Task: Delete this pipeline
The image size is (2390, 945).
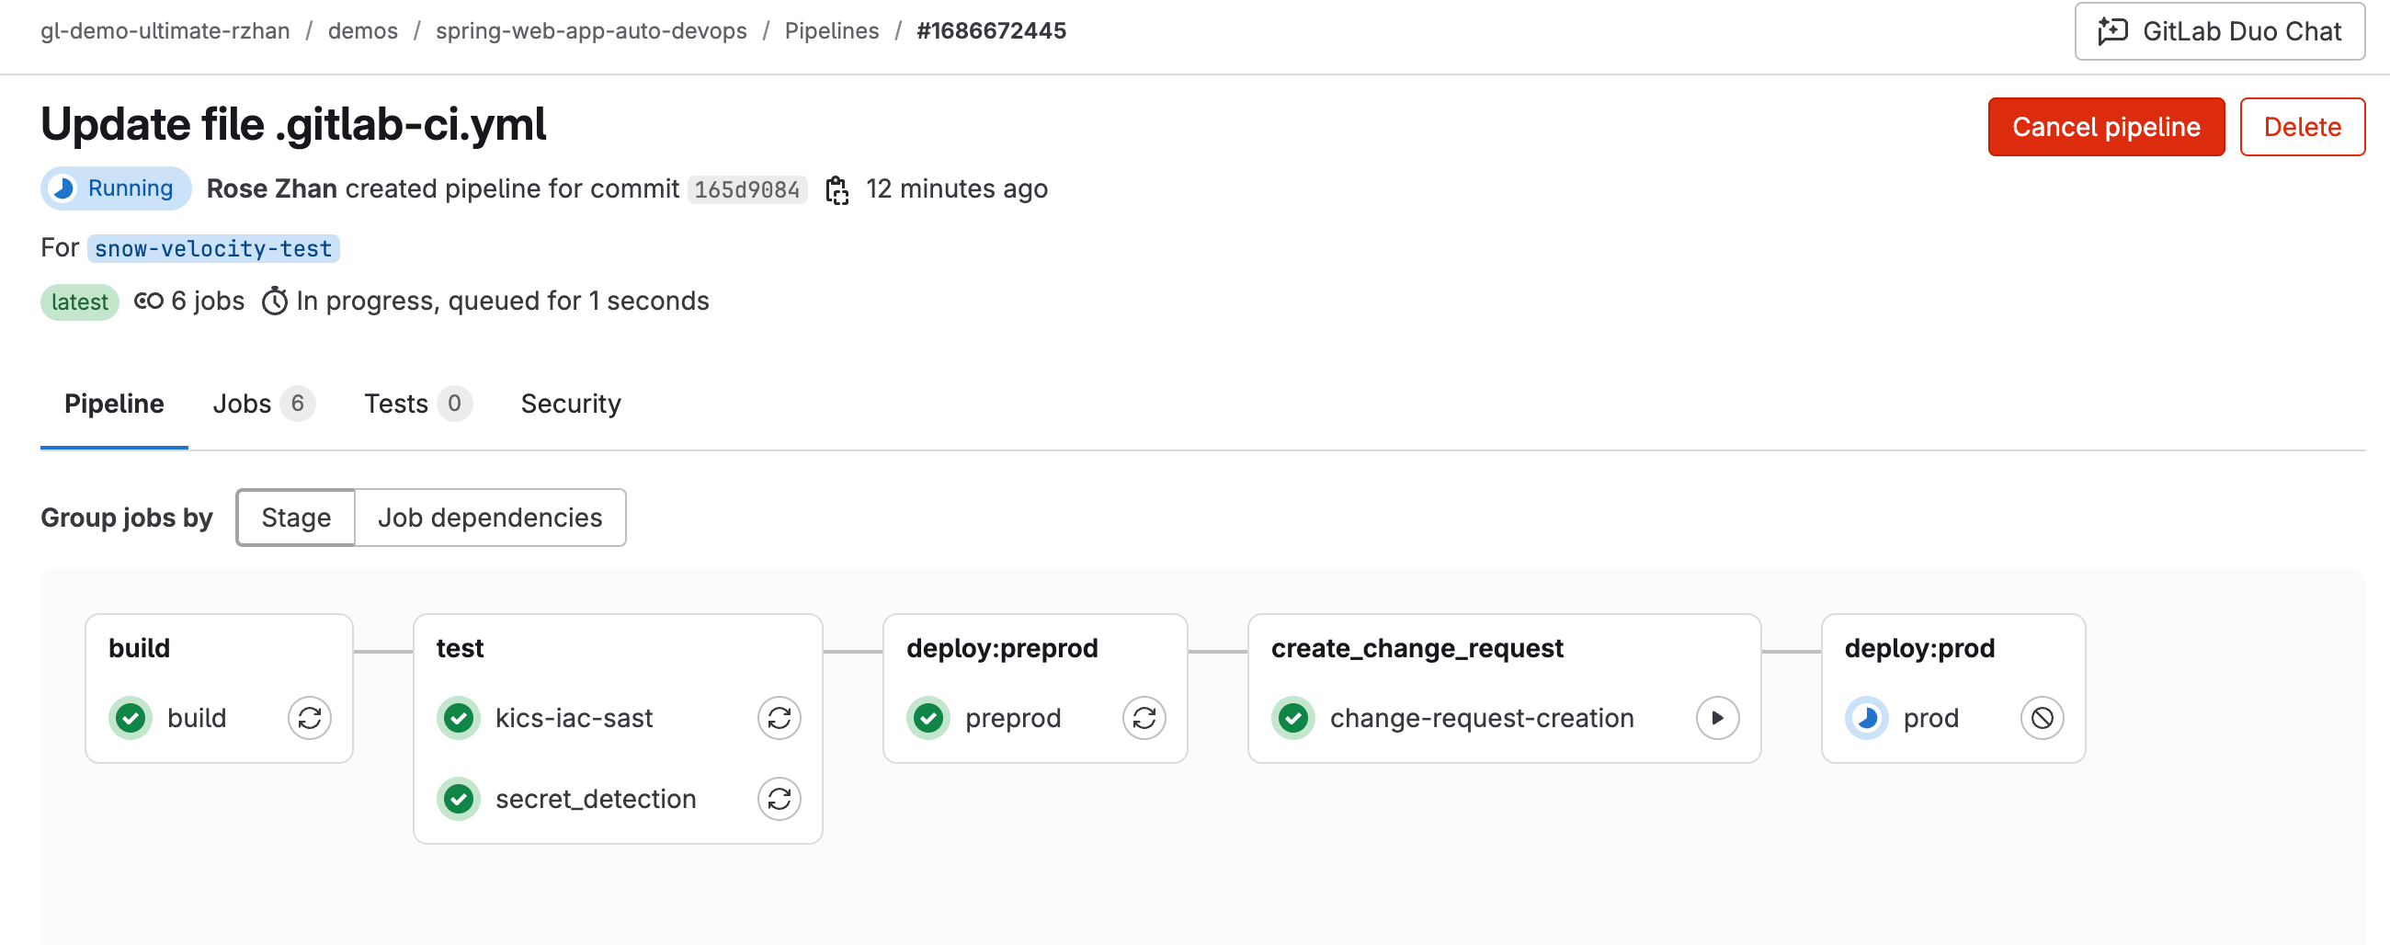Action: click(x=2302, y=126)
